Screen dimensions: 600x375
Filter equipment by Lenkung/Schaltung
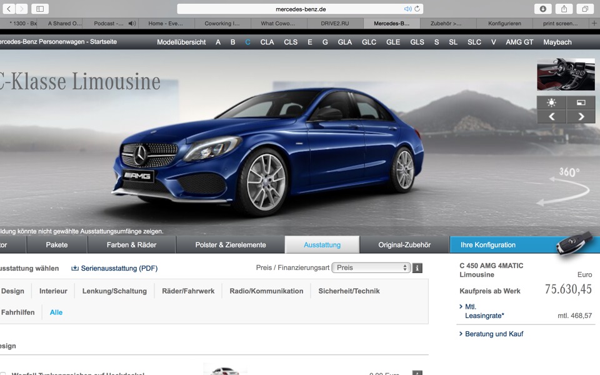[114, 291]
